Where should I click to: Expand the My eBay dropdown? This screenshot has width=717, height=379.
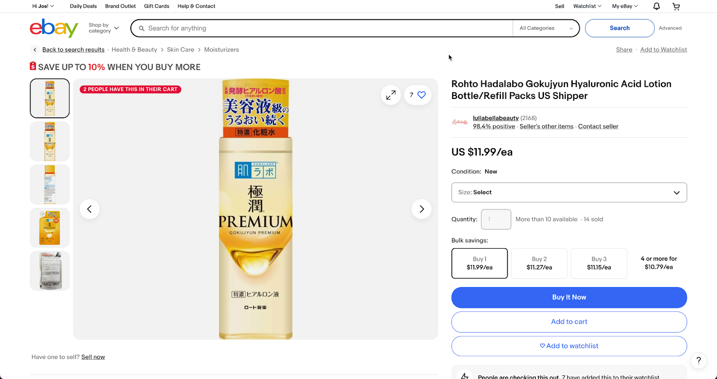pyautogui.click(x=625, y=6)
